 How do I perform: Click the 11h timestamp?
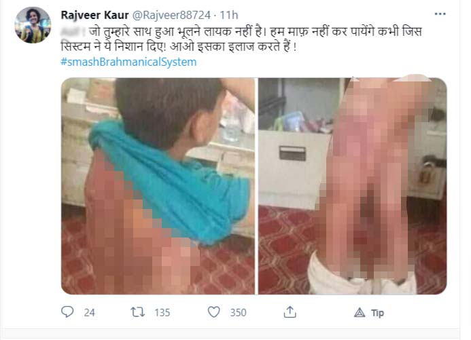point(229,15)
